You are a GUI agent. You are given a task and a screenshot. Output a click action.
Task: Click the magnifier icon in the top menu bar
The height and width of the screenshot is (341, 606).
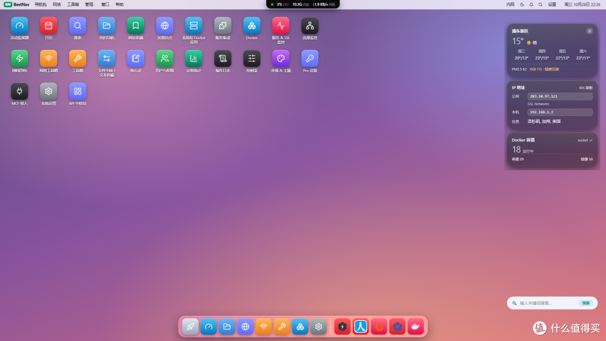[x=540, y=4]
